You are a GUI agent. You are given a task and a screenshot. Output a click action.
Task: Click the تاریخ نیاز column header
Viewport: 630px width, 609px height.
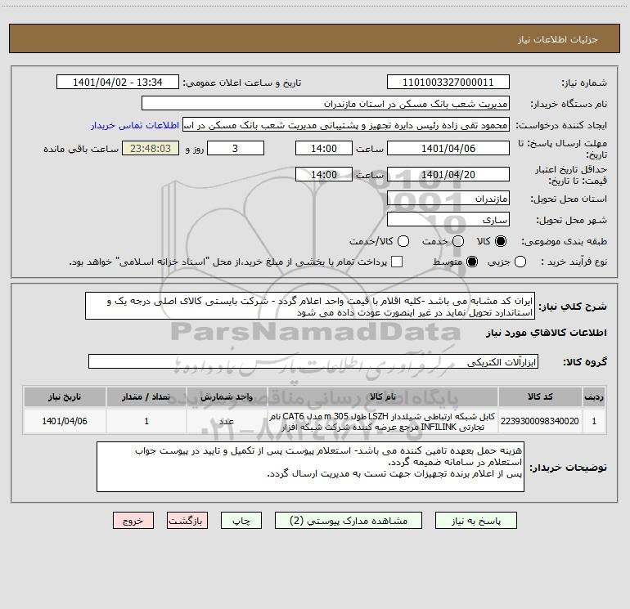tap(65, 396)
